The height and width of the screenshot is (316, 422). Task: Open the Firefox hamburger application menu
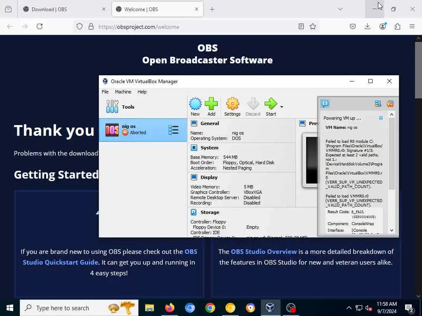coord(412,26)
